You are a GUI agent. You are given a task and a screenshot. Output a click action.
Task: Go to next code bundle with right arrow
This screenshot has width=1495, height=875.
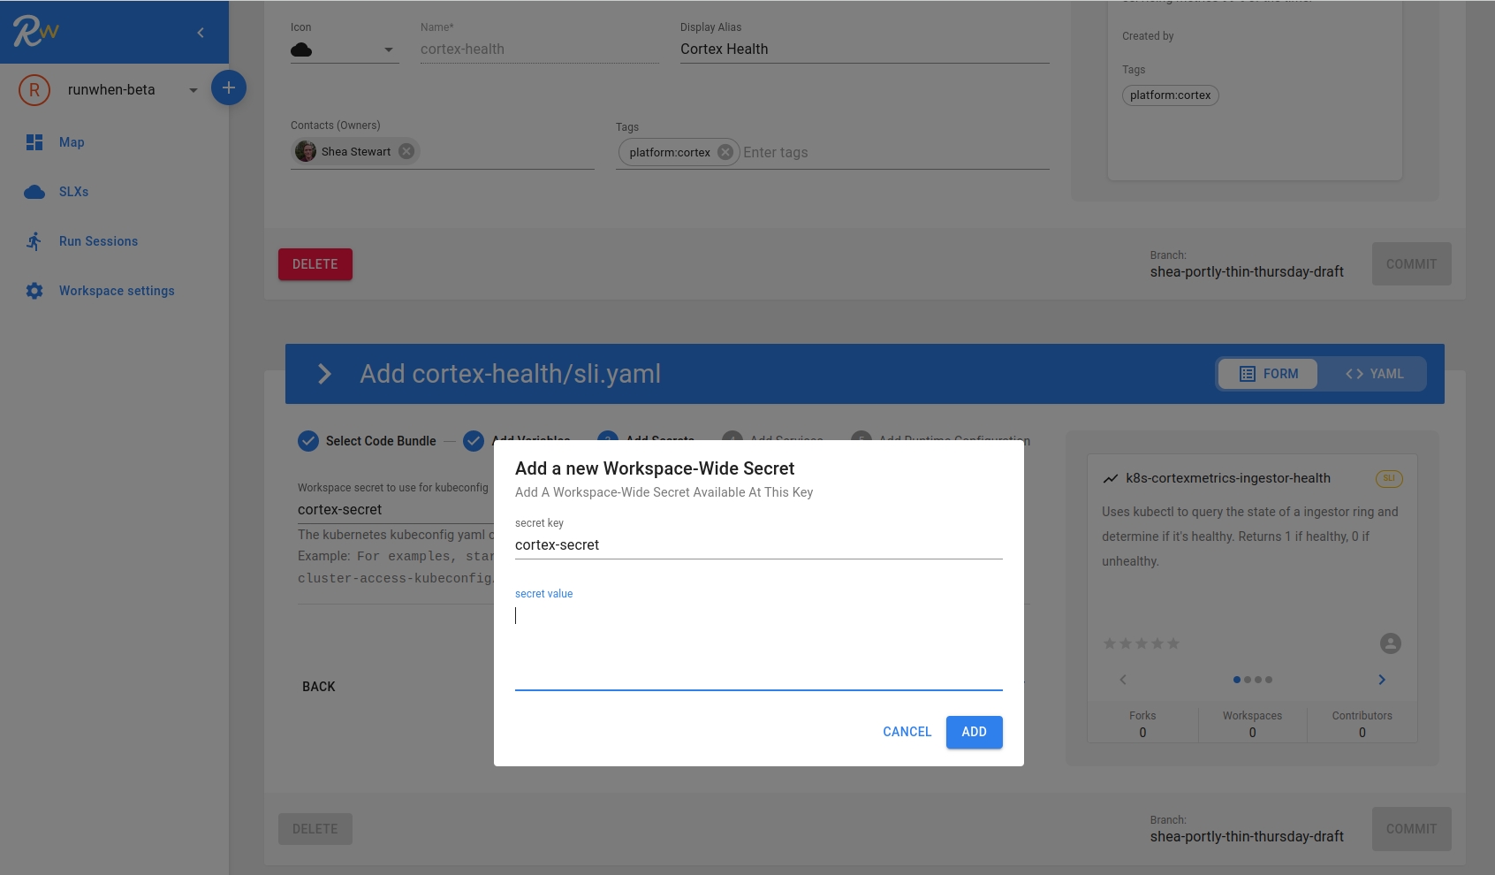1382,680
